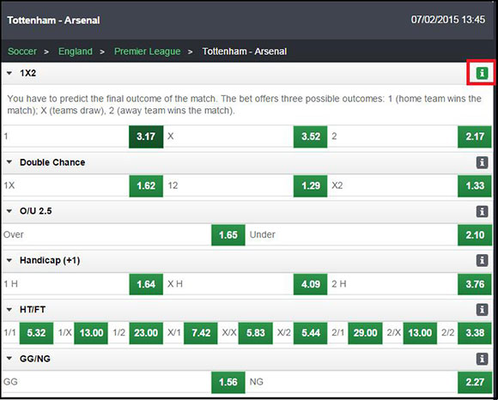The image size is (498, 400).
Task: Open the Double Chance info icon
Action: [x=482, y=162]
